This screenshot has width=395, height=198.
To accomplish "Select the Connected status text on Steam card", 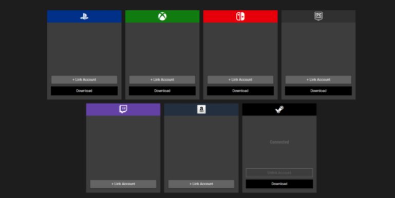I will tap(279, 142).
